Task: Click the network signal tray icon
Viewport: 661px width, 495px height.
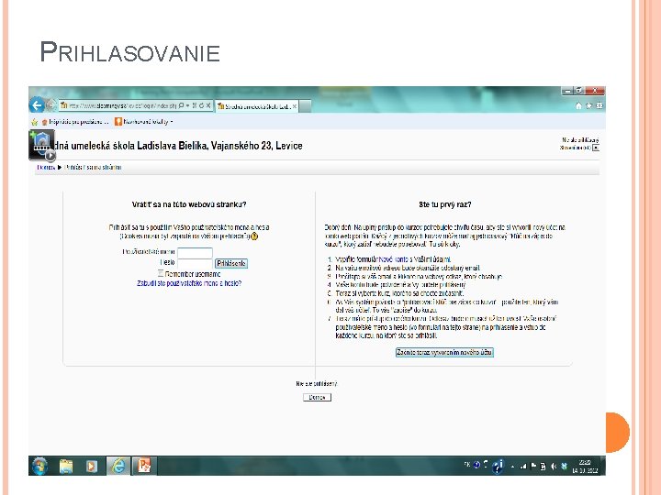Action: [x=523, y=466]
